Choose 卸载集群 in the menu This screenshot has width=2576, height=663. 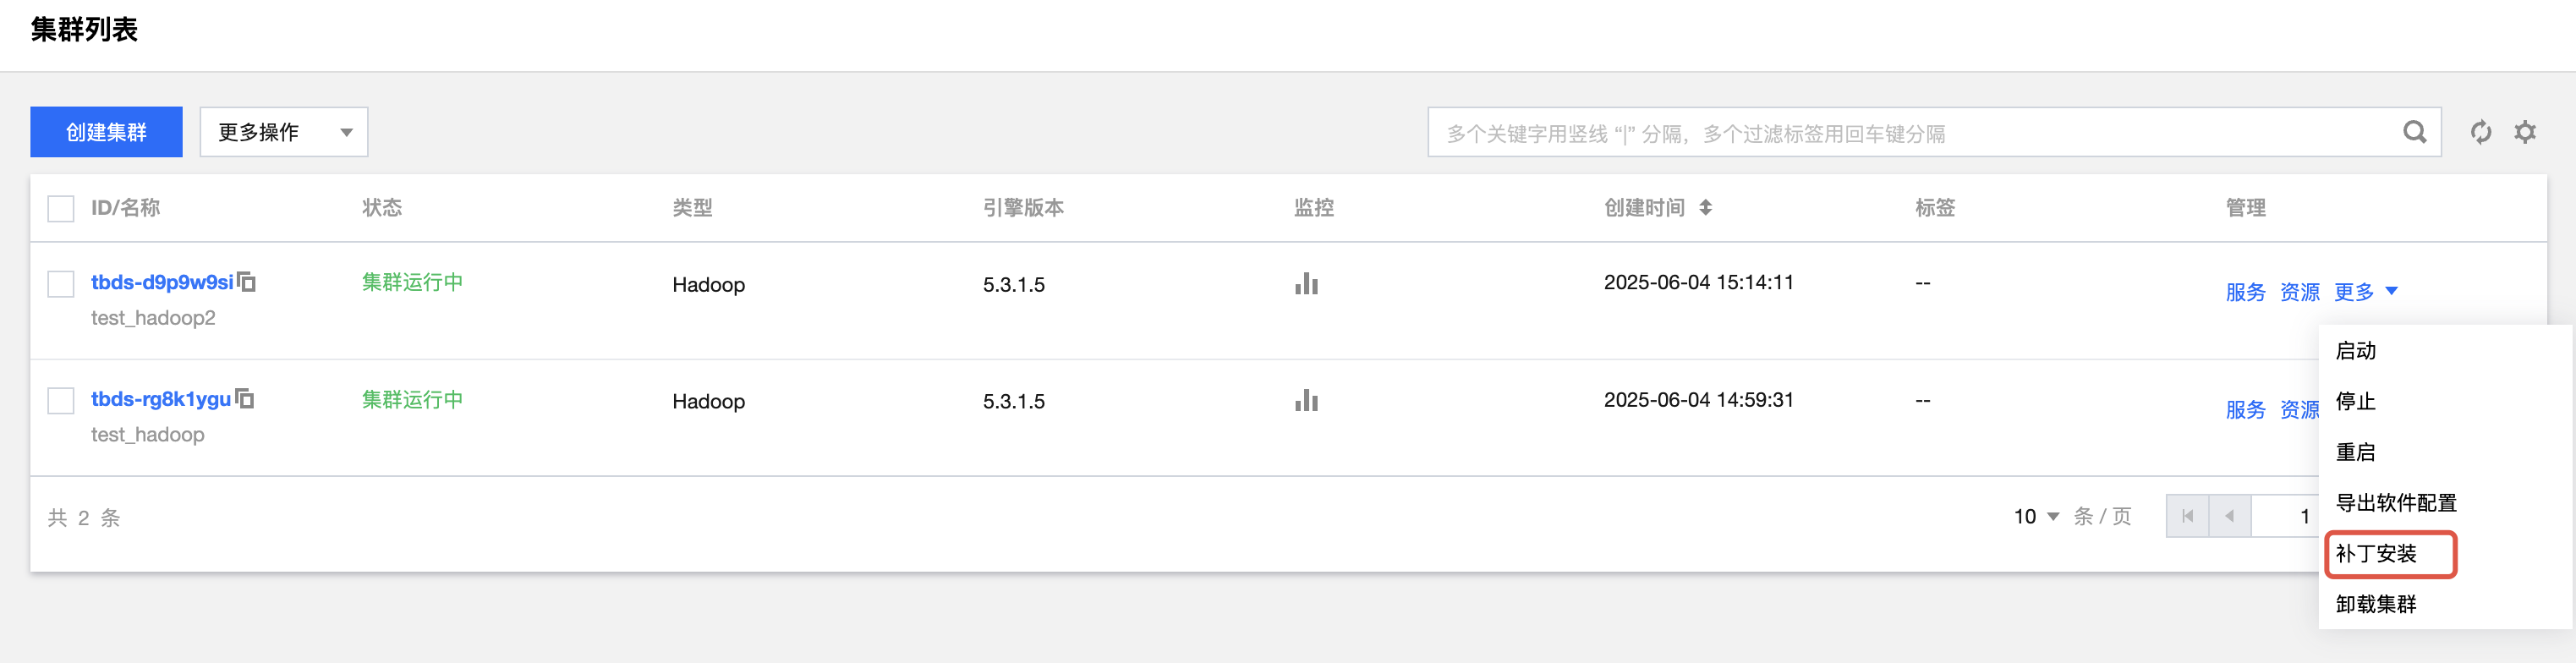click(2376, 604)
